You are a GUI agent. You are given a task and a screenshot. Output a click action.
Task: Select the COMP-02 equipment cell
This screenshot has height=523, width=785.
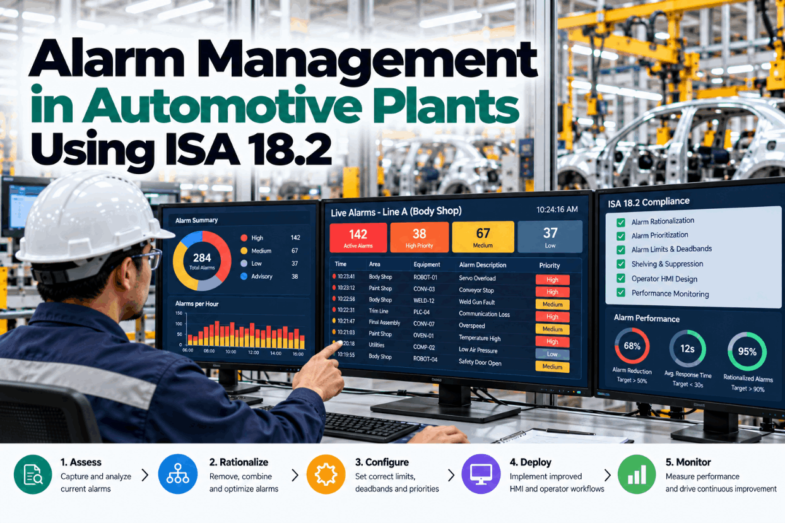coord(425,347)
